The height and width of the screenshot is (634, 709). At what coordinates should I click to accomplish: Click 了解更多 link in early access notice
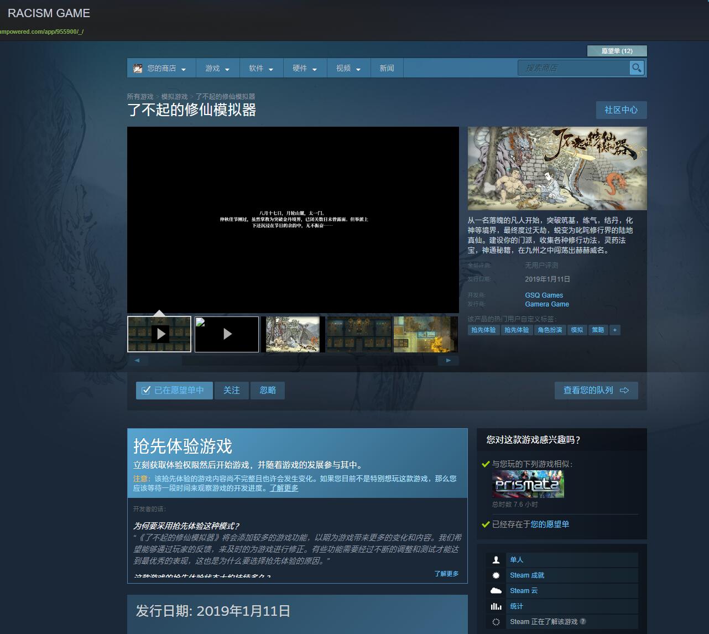[284, 488]
